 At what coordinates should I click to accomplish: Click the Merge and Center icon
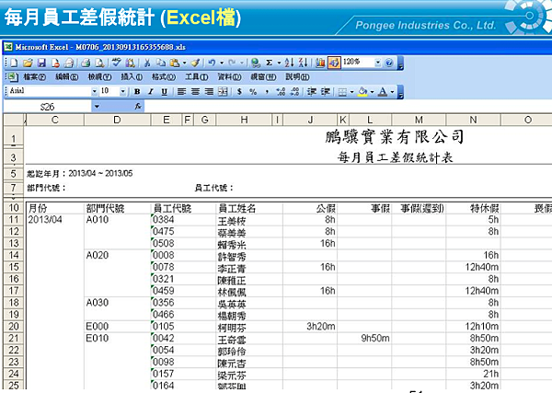223,92
